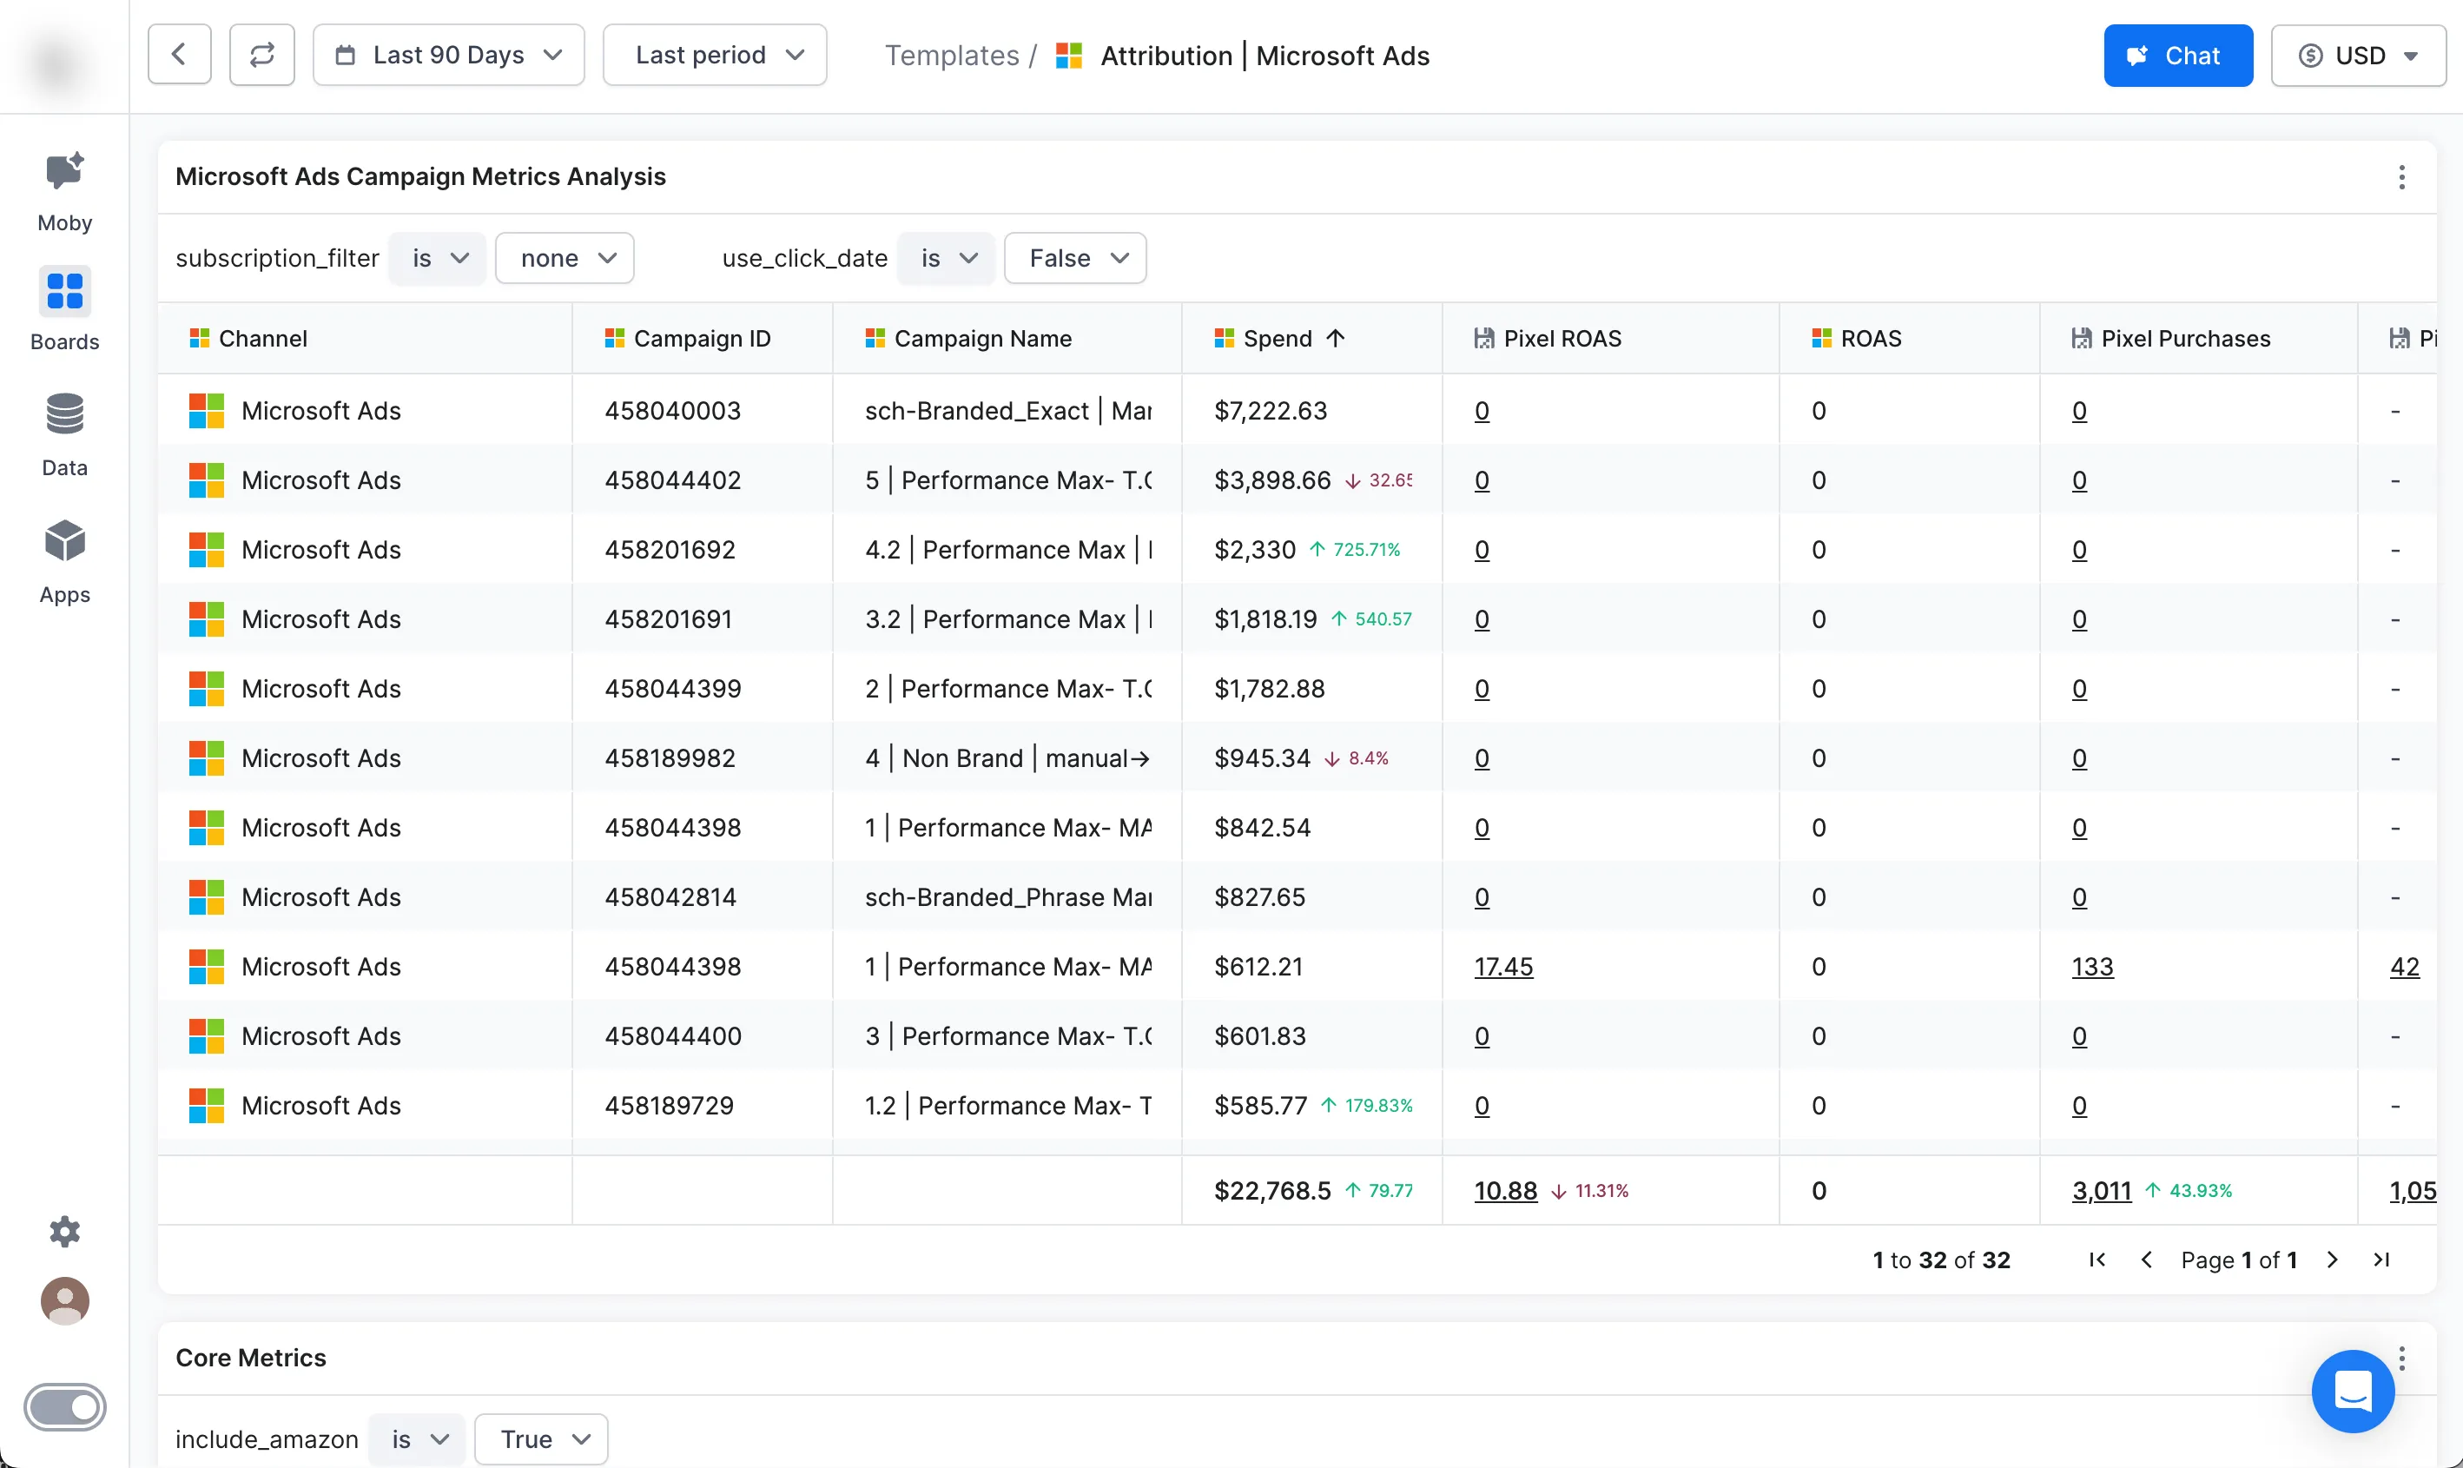This screenshot has height=1468, width=2463.
Task: Go to next page arrow in pagination
Action: [2333, 1260]
